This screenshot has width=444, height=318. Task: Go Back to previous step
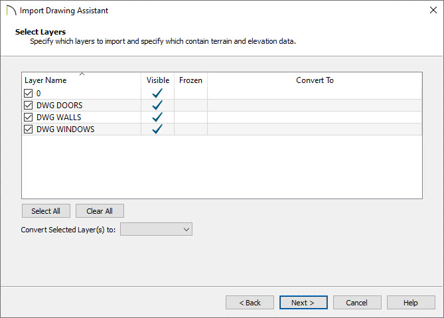250,303
